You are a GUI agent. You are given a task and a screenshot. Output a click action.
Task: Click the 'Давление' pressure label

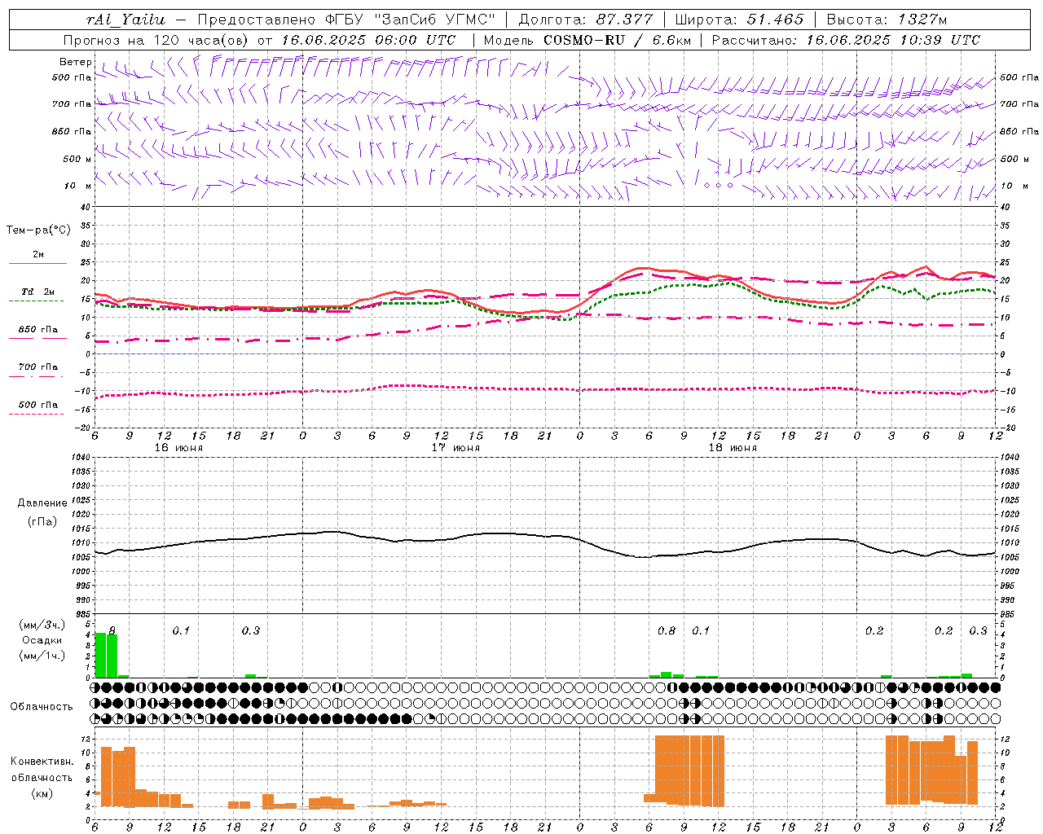(x=42, y=503)
